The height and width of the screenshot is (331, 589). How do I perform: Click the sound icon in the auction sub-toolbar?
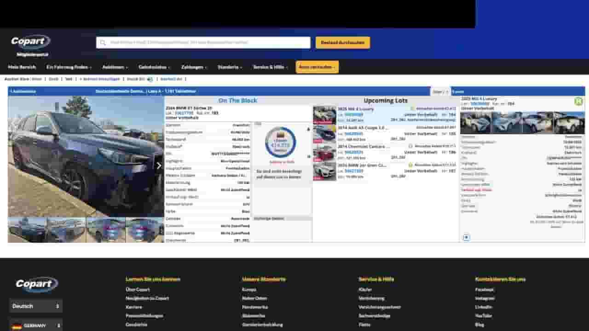(150, 79)
